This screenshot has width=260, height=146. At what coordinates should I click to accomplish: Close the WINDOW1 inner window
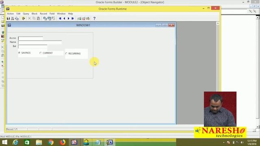171,25
